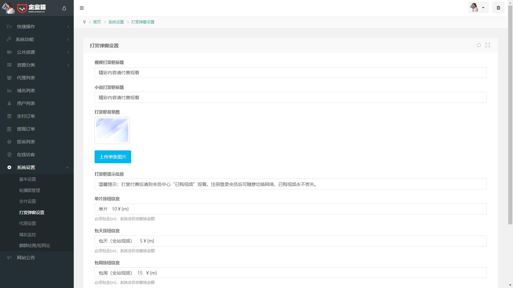
Task: Select 域名监控 submenu item
Action: [28, 235]
